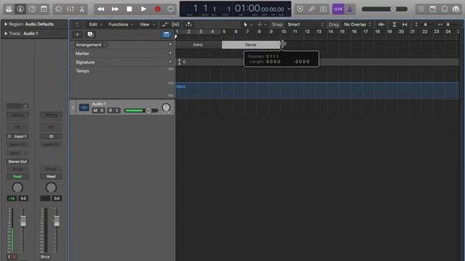Record-enable the Audio 1 track
This screenshot has width=465, height=261.
pyautogui.click(x=110, y=110)
